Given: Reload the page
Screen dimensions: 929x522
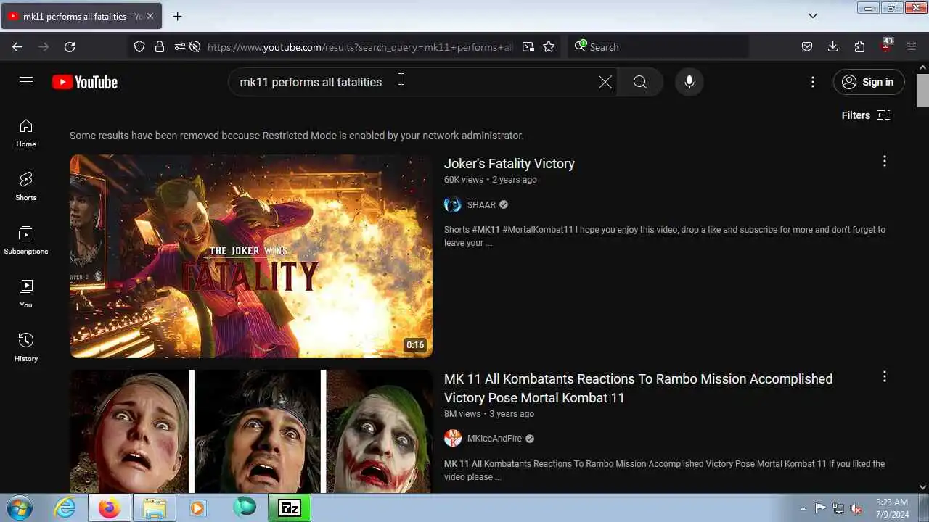Looking at the screenshot, I should [70, 47].
